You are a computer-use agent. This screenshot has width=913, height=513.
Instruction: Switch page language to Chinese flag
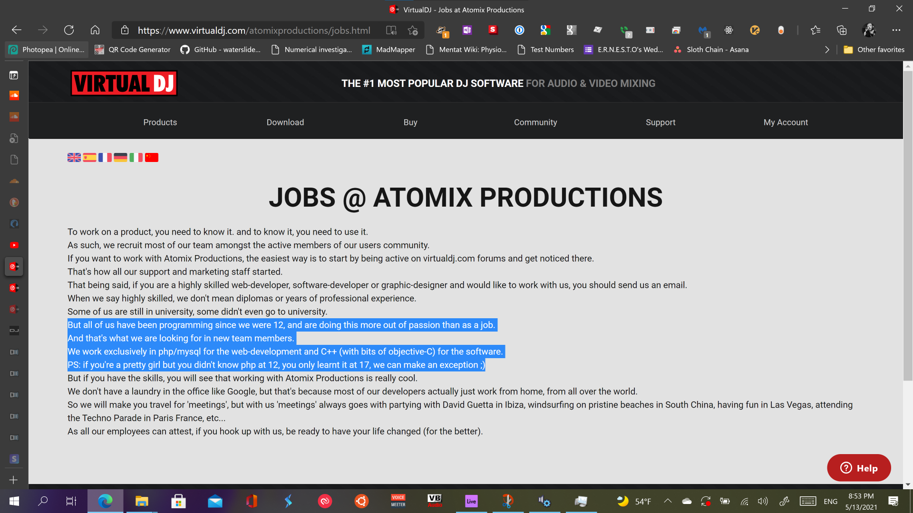click(x=152, y=157)
